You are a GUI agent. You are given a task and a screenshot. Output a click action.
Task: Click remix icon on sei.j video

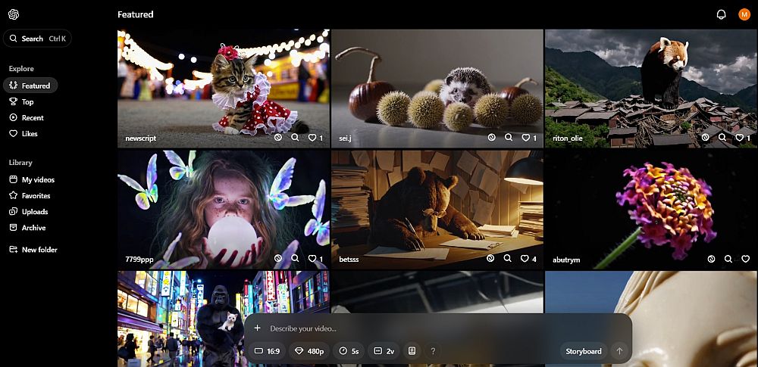click(492, 138)
